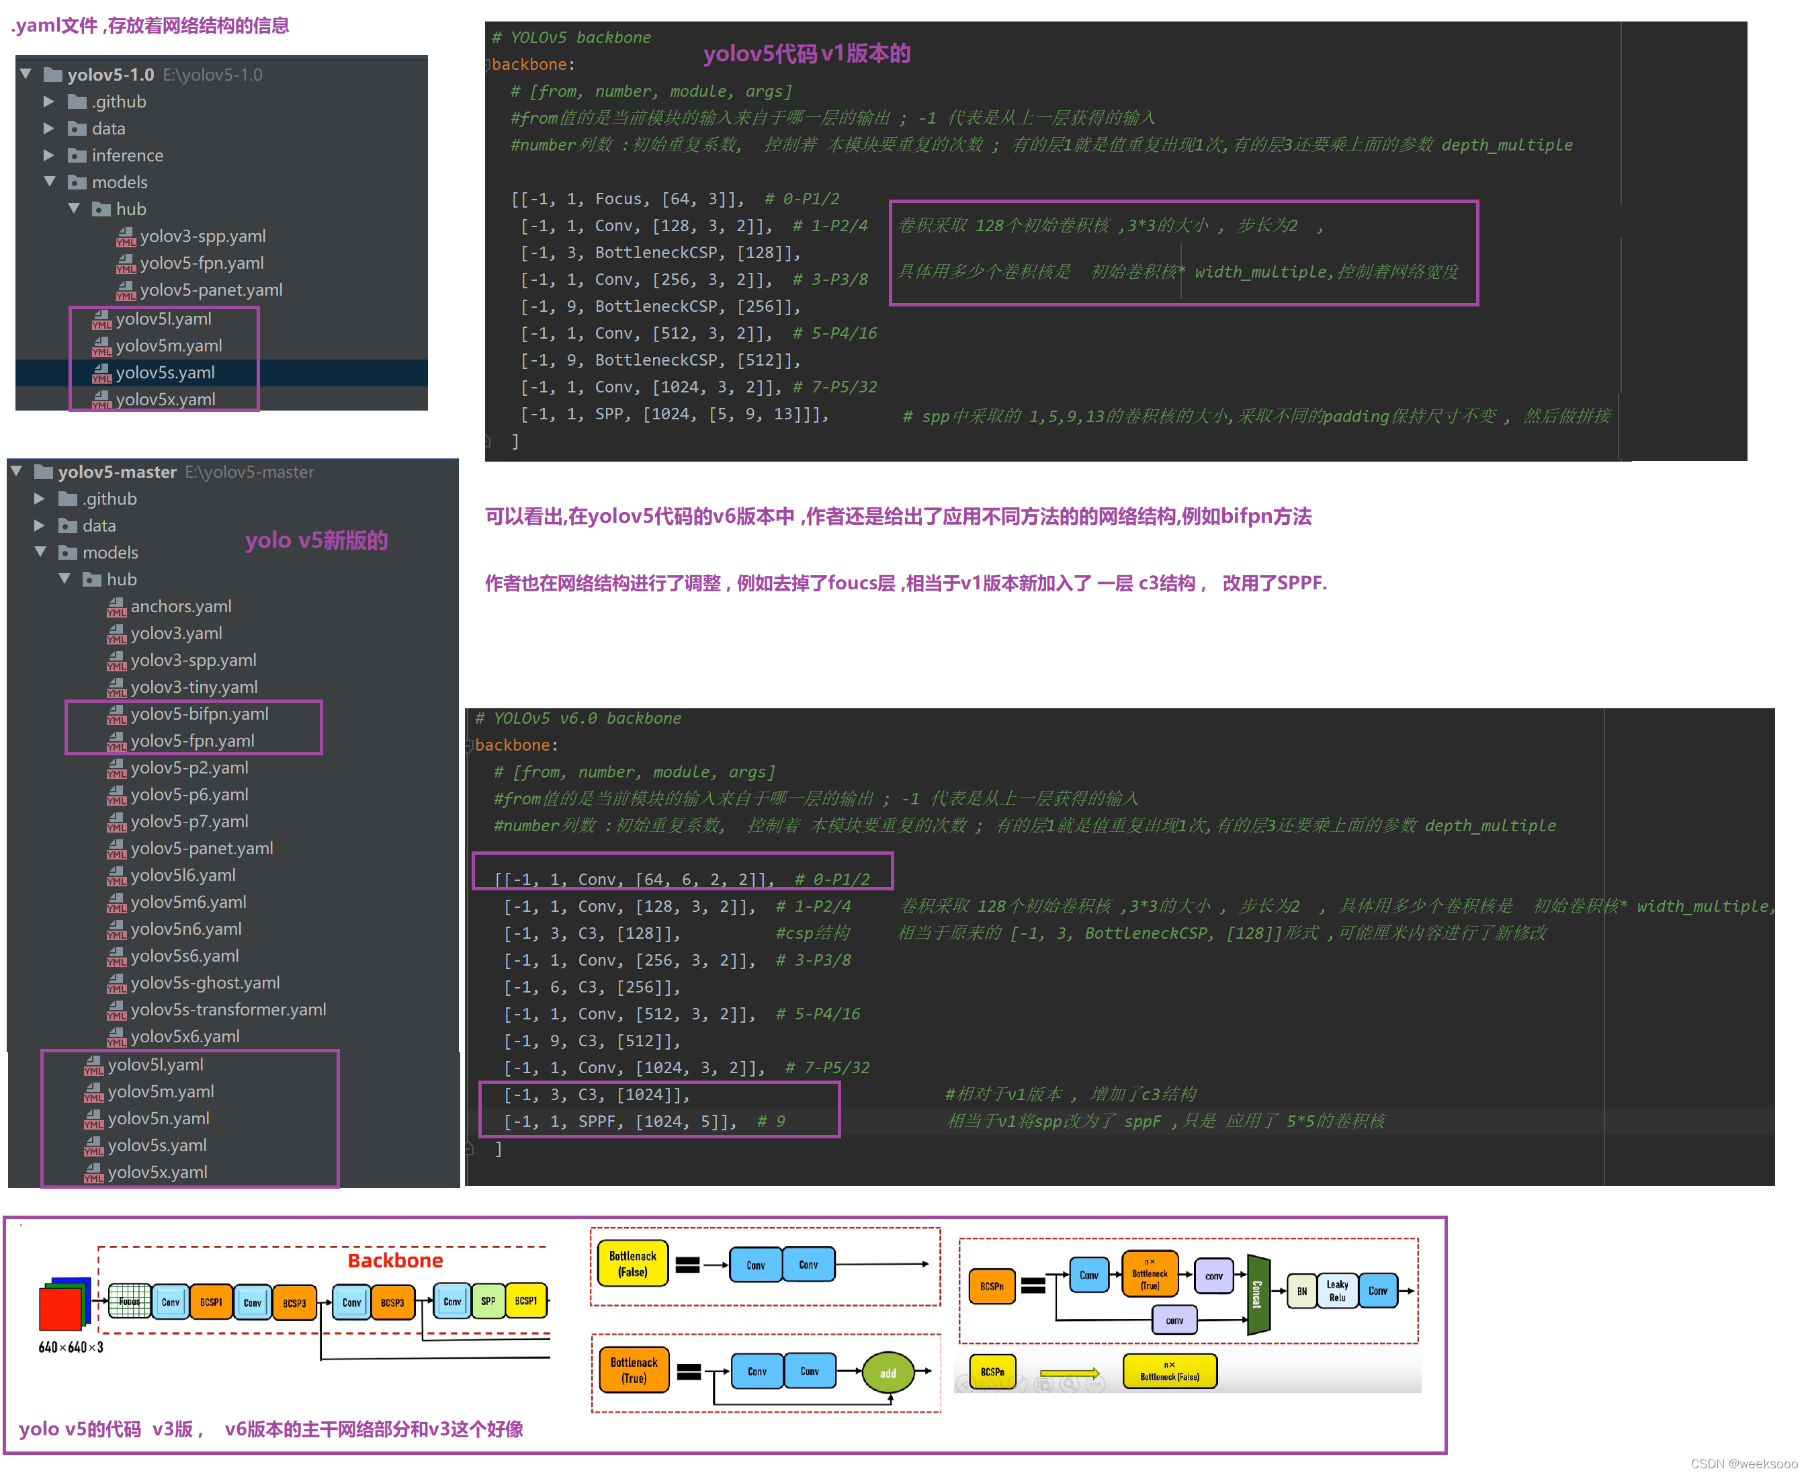Click the yolov5-p6.yaml file icon
The width and height of the screenshot is (1808, 1475).
pos(116,795)
